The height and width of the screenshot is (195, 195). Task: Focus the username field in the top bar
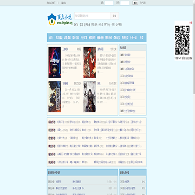click(x=109, y=3)
